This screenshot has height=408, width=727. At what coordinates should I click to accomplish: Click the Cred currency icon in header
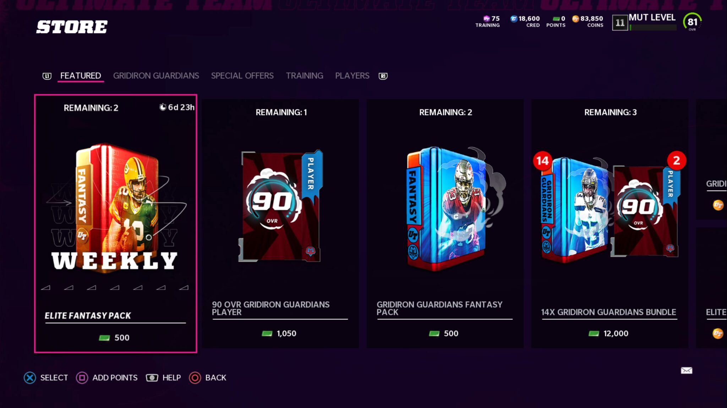tap(514, 19)
